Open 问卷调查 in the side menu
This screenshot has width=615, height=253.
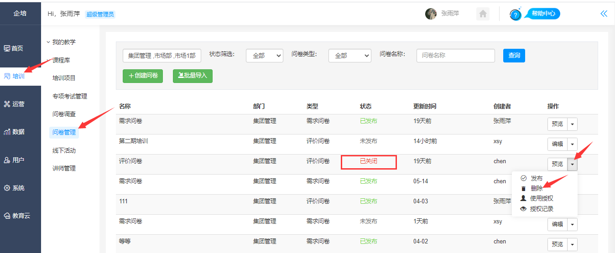tap(64, 114)
